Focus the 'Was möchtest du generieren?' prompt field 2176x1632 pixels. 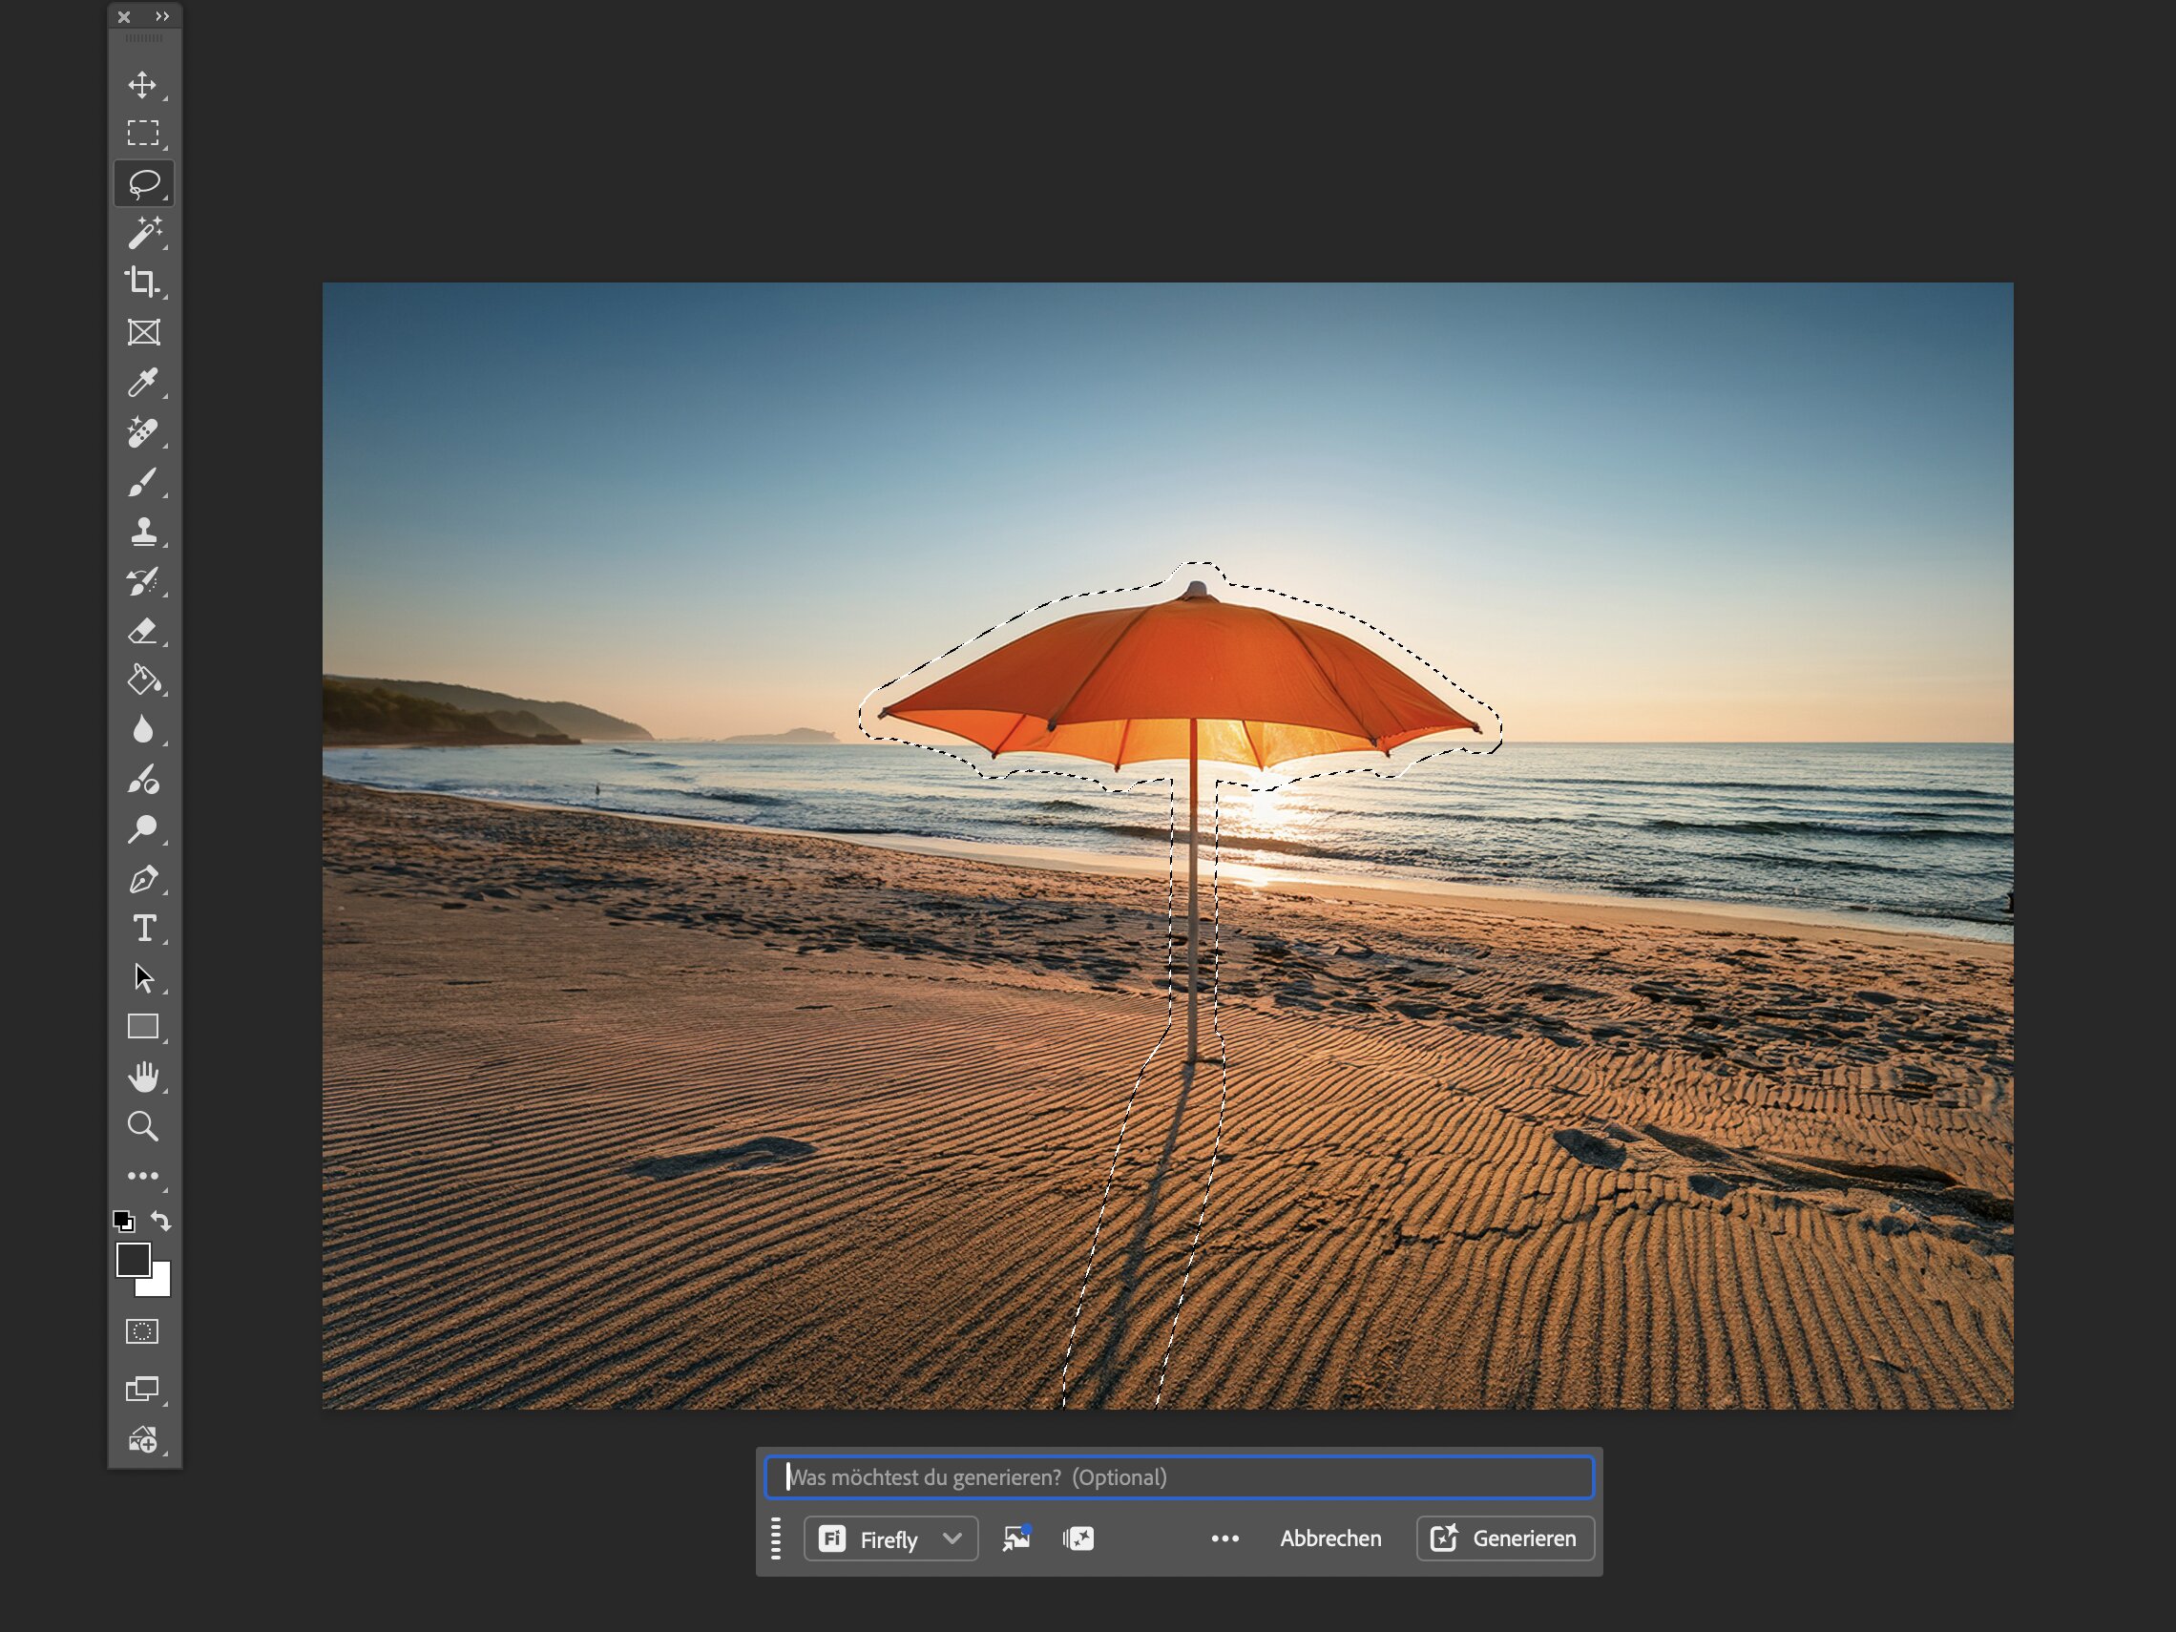click(1179, 1477)
